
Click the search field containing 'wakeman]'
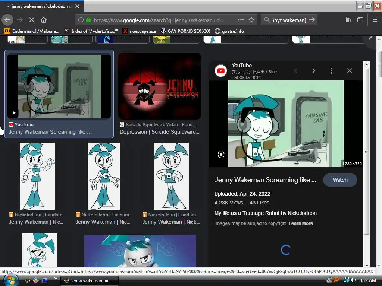coord(289,20)
